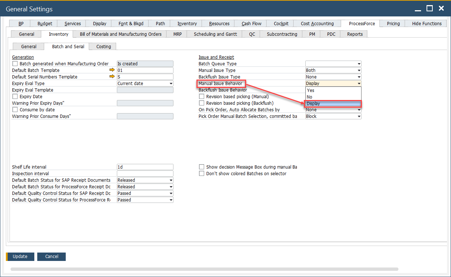Check the Expiry Date option
The width and height of the screenshot is (451, 277).
[15, 96]
